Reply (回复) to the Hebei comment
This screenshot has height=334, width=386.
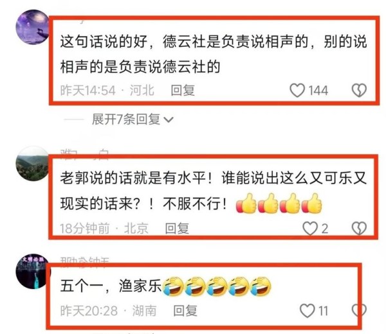[x=183, y=90]
